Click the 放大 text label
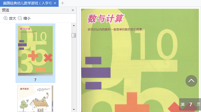The height and width of the screenshot is (112, 201). (12, 18)
